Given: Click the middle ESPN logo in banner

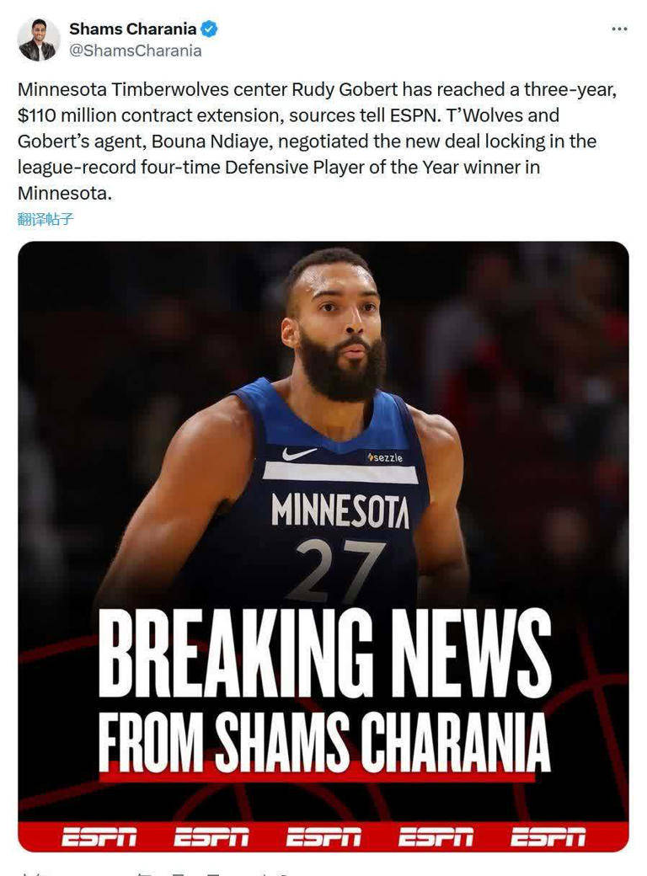Looking at the screenshot, I should (x=323, y=837).
